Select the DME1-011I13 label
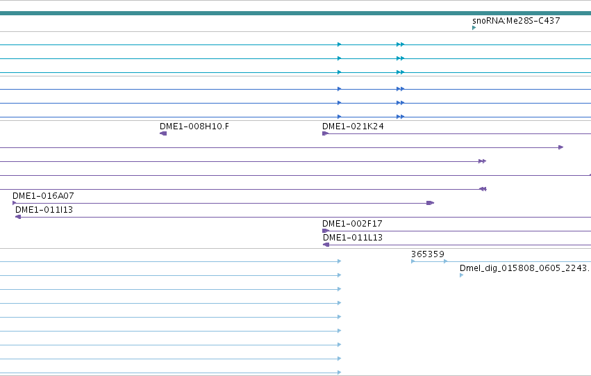This screenshot has width=591, height=376. 44,210
